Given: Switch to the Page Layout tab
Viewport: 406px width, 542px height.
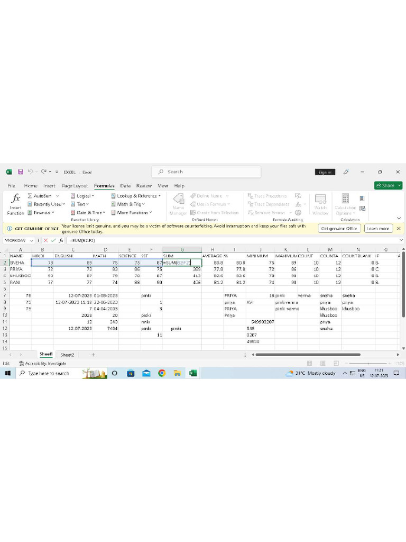Looking at the screenshot, I should (x=75, y=186).
